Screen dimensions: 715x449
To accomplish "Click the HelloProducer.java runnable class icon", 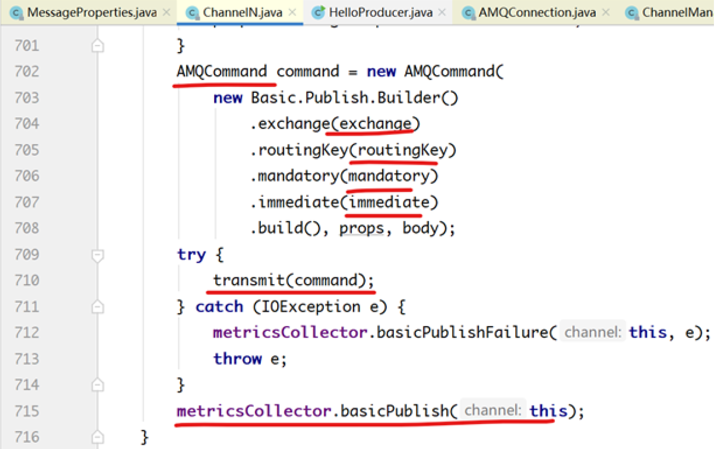I will (318, 12).
